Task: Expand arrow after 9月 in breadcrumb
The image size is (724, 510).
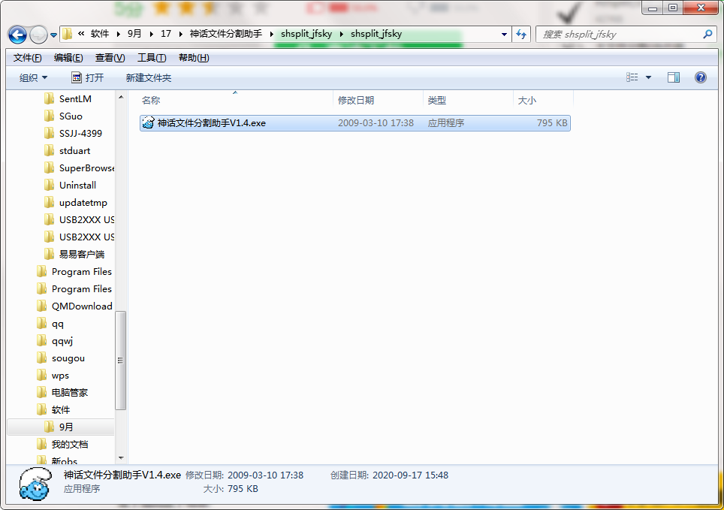Action: coord(151,35)
